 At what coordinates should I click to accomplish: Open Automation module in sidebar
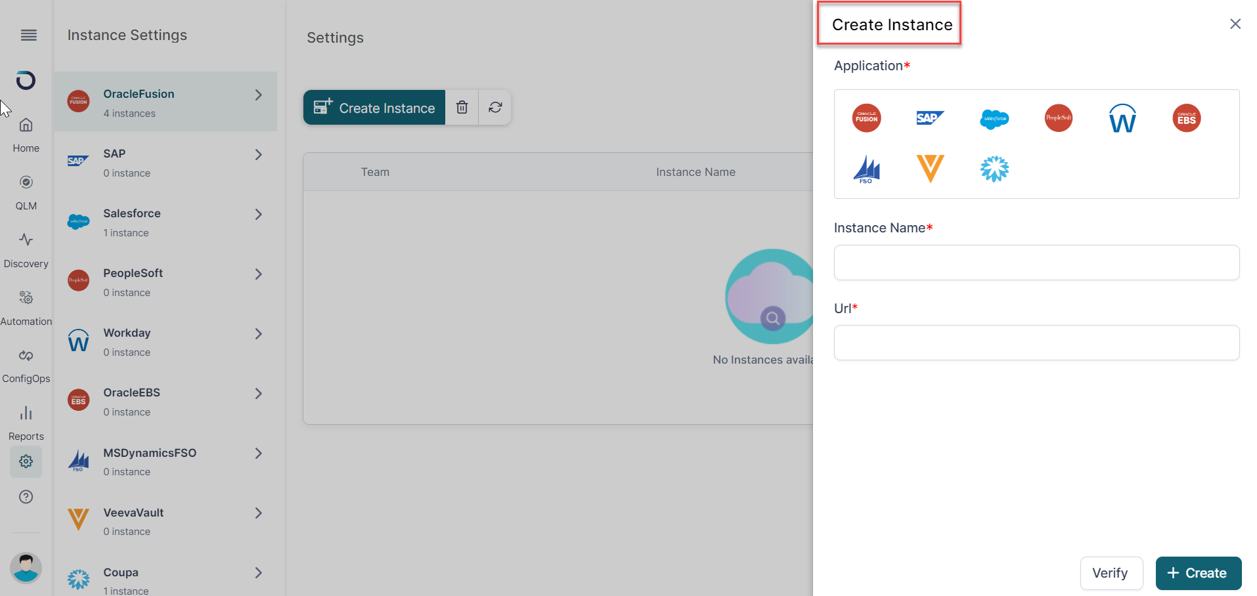point(26,309)
